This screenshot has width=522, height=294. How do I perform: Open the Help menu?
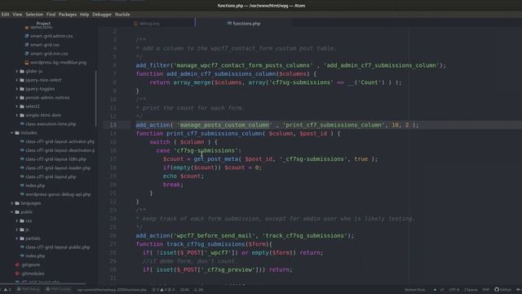[x=84, y=15]
